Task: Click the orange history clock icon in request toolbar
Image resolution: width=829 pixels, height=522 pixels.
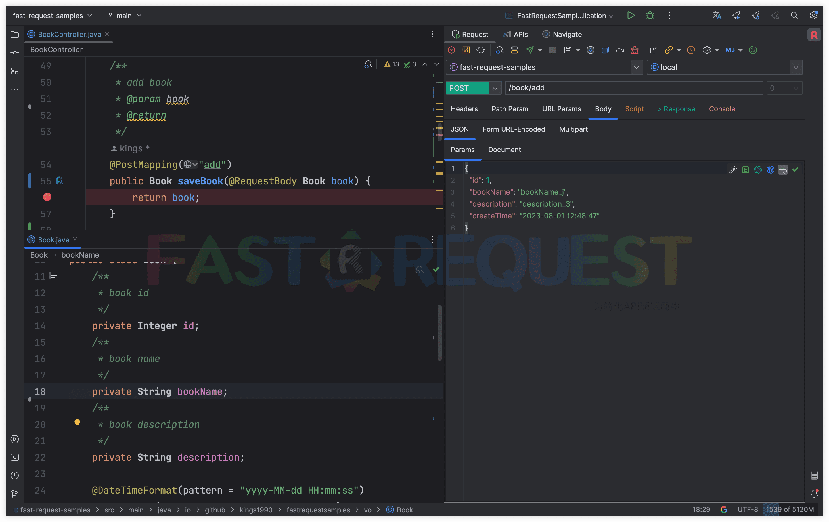Action: pyautogui.click(x=691, y=50)
